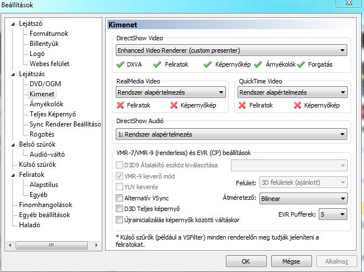Open the Felület 3D felületek dropdown
The height and width of the screenshot is (272, 364).
coord(304,182)
